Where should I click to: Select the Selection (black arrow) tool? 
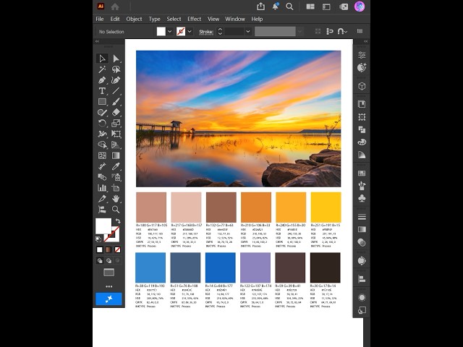click(x=102, y=59)
